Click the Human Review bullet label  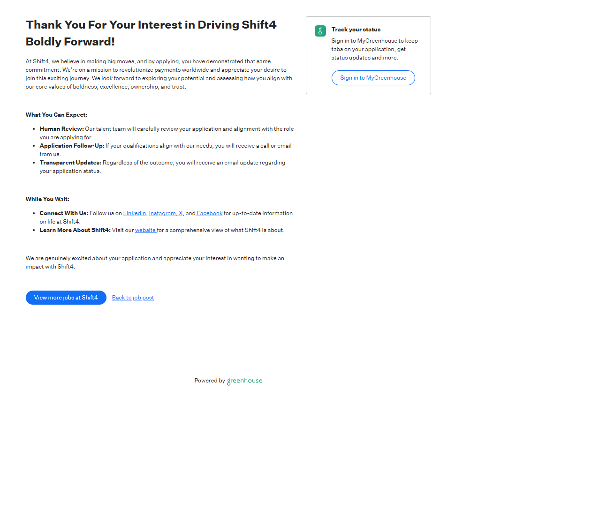point(61,129)
